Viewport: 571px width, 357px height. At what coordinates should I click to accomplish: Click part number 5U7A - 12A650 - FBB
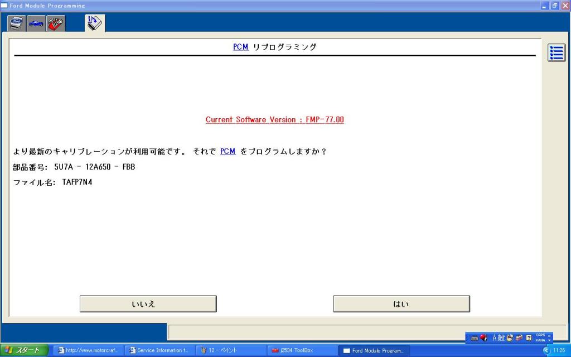(95, 167)
